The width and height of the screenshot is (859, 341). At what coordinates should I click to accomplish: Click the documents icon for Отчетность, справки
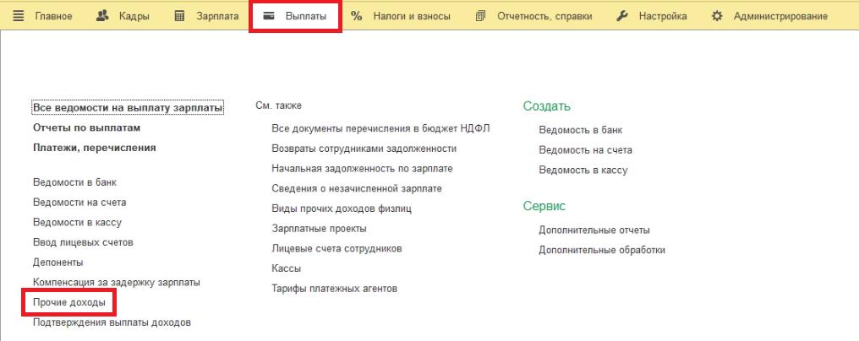pos(481,17)
